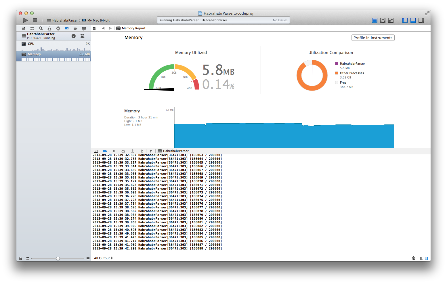
Task: Toggle the utilities pane visibility
Action: click(x=421, y=20)
